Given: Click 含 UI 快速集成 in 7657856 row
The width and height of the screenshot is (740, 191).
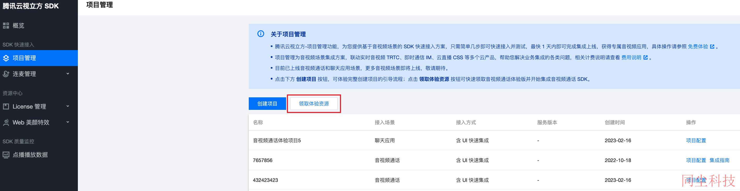Looking at the screenshot, I should click(x=472, y=160).
